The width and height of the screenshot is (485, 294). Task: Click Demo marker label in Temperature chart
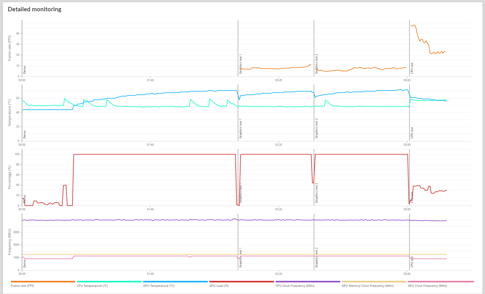pyautogui.click(x=25, y=134)
